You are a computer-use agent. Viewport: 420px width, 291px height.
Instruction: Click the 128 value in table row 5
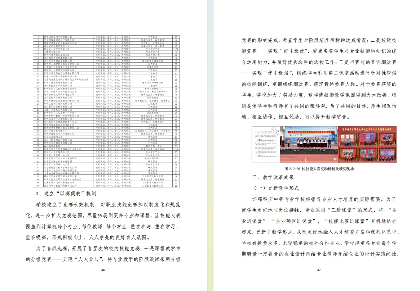(176, 49)
